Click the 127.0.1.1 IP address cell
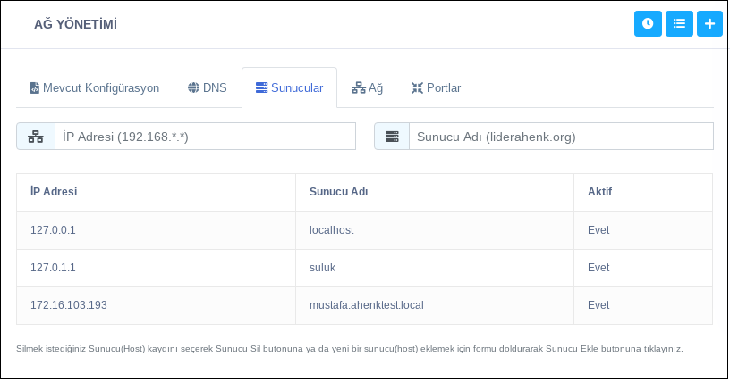This screenshot has height=382, width=730. tap(54, 268)
